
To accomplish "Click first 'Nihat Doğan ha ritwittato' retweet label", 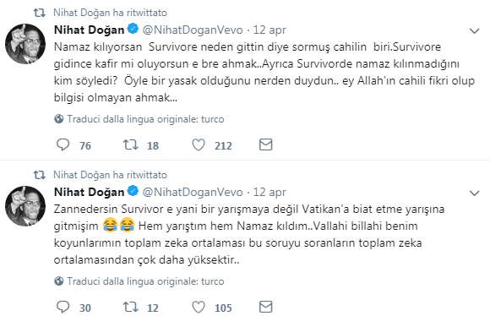I will point(110,13).
